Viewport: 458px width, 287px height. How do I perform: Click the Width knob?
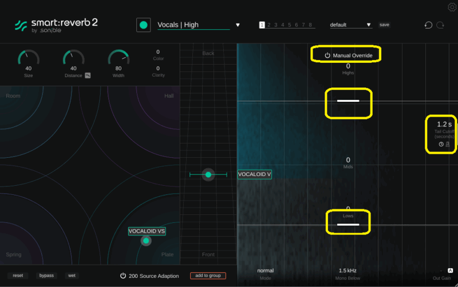(119, 58)
